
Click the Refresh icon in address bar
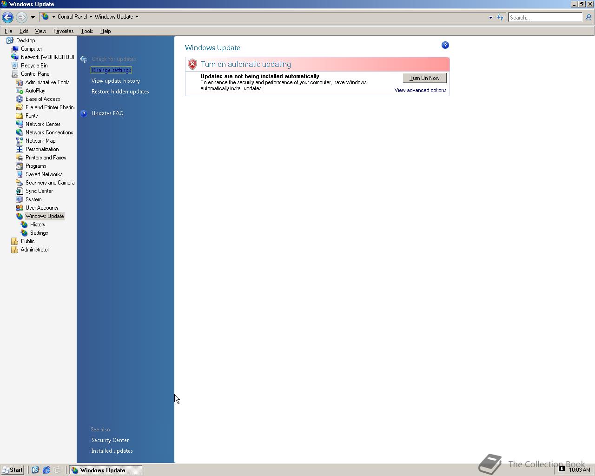point(500,17)
